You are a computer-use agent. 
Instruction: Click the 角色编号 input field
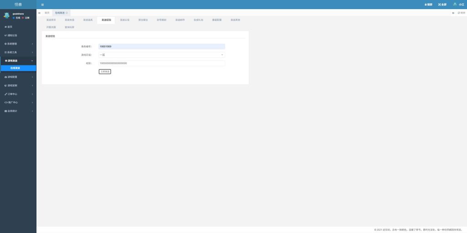coord(161,46)
